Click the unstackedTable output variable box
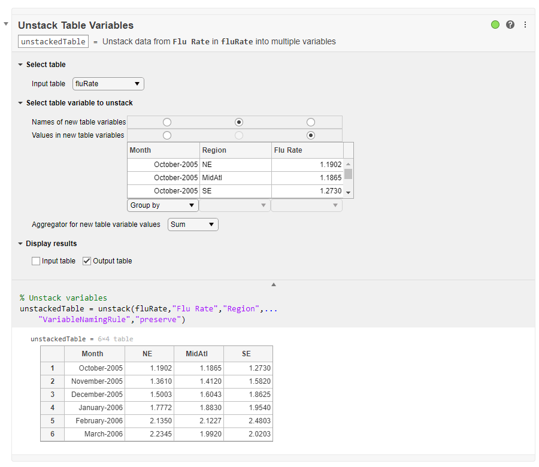 click(x=53, y=41)
